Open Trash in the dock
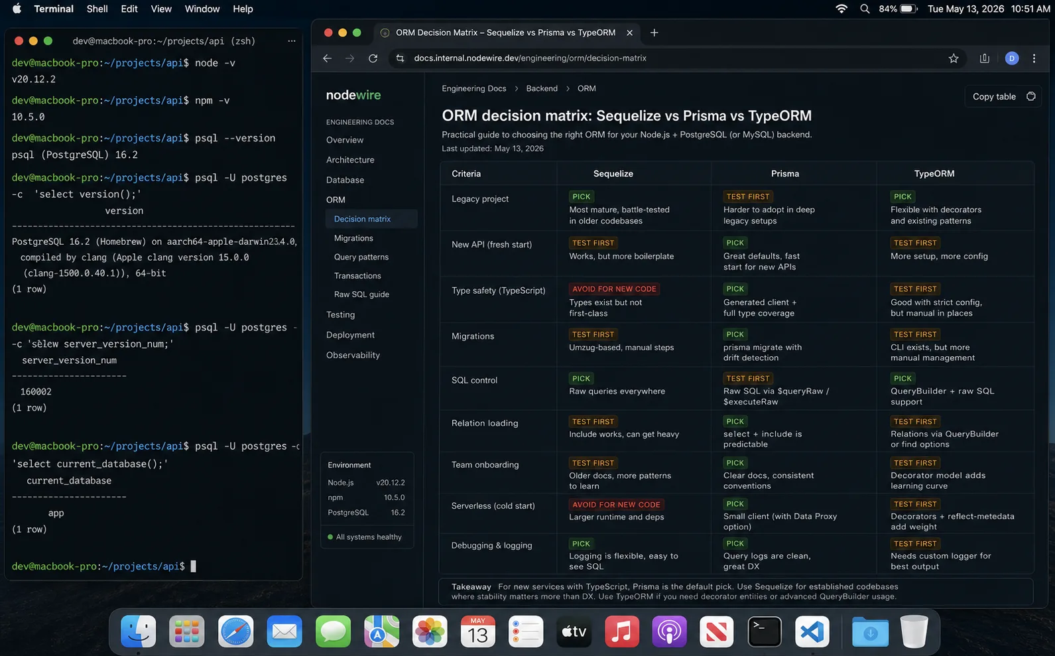1055x656 pixels. 914,631
